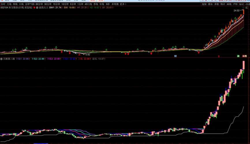Click the 统计 statistics button
This screenshot has height=144, width=250.
223,4
